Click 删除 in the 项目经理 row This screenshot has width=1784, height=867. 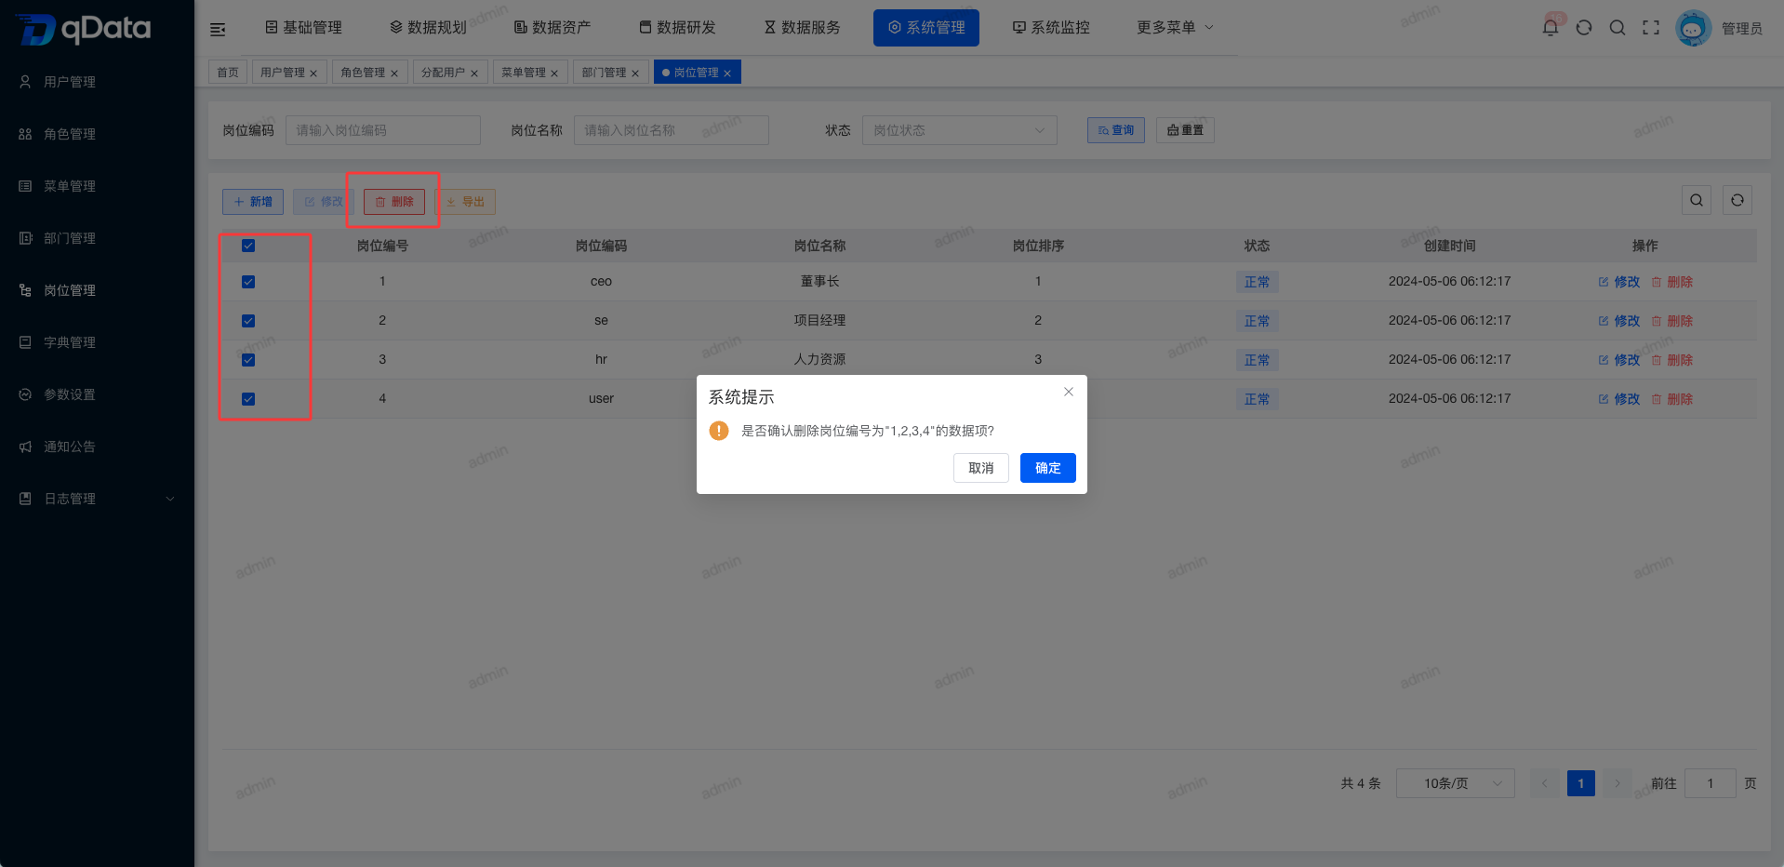tap(1672, 321)
